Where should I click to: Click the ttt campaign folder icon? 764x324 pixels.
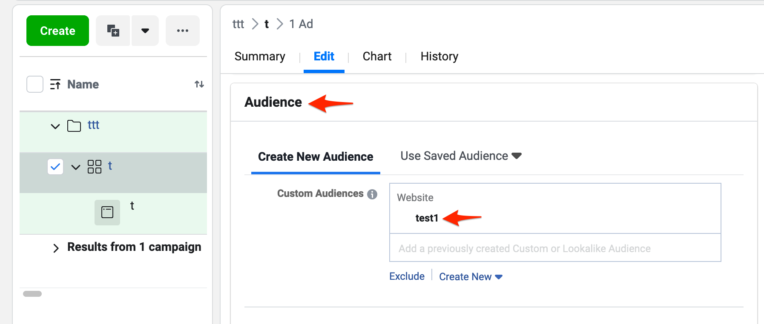click(x=74, y=126)
